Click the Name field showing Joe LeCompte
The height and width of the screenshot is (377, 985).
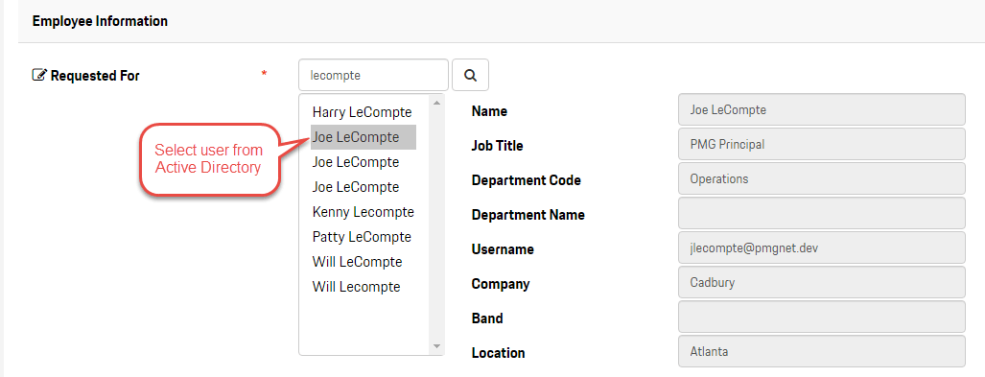click(822, 110)
